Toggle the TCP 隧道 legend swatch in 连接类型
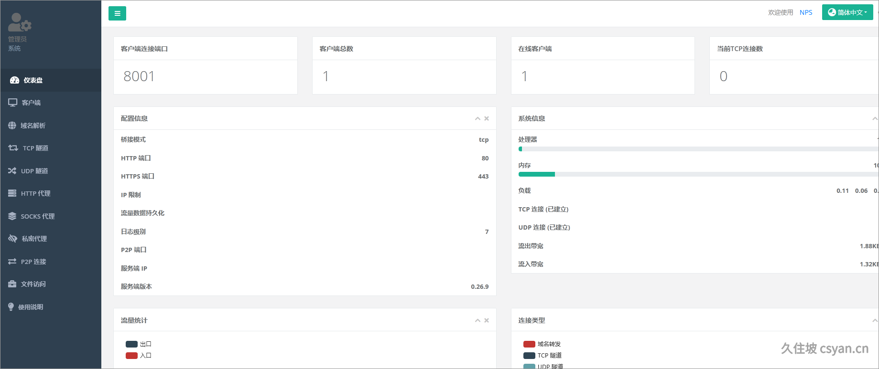 pos(529,356)
